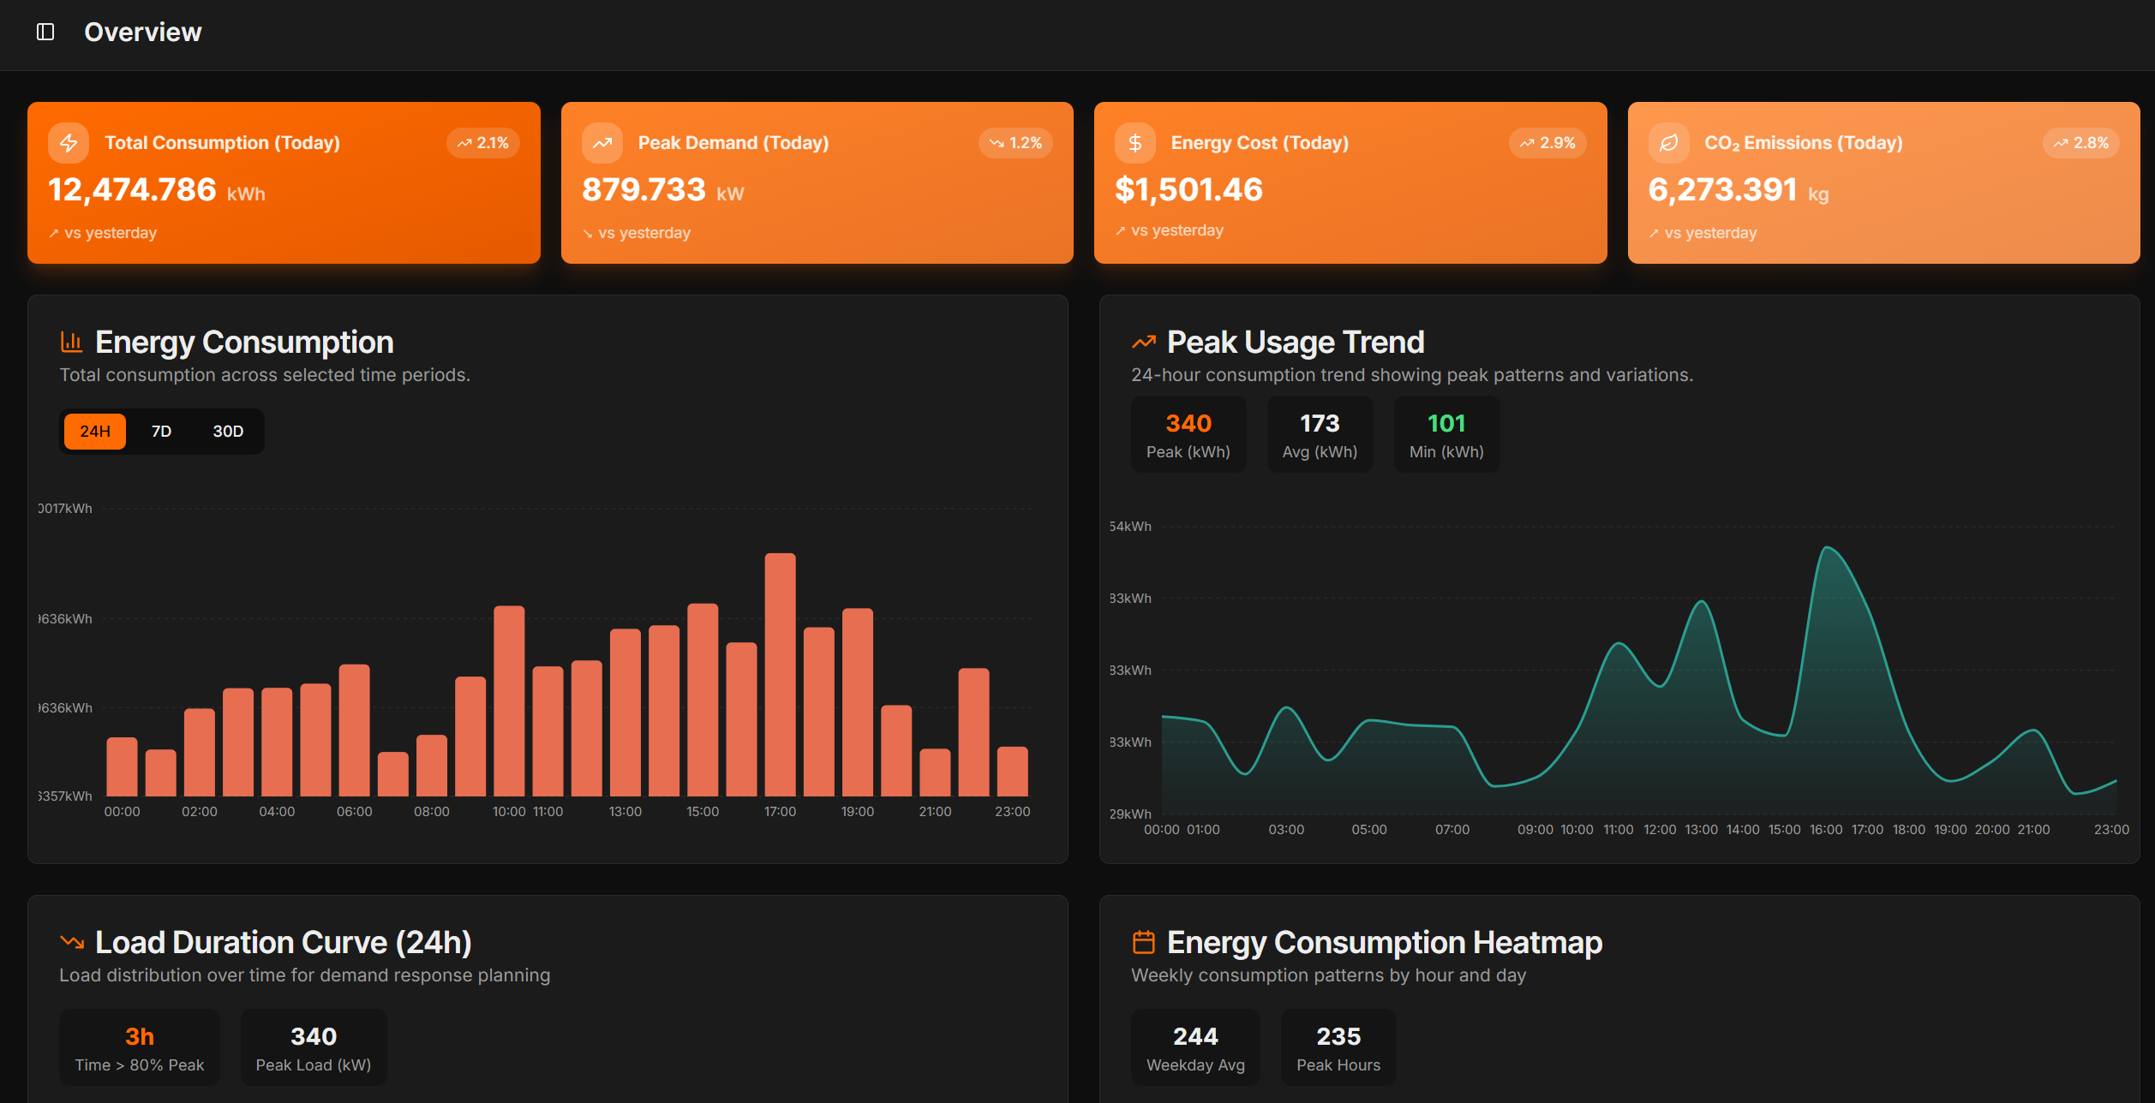This screenshot has width=2155, height=1103.
Task: Click the calendar icon beside Energy Consumption Heatmap
Action: pos(1142,941)
